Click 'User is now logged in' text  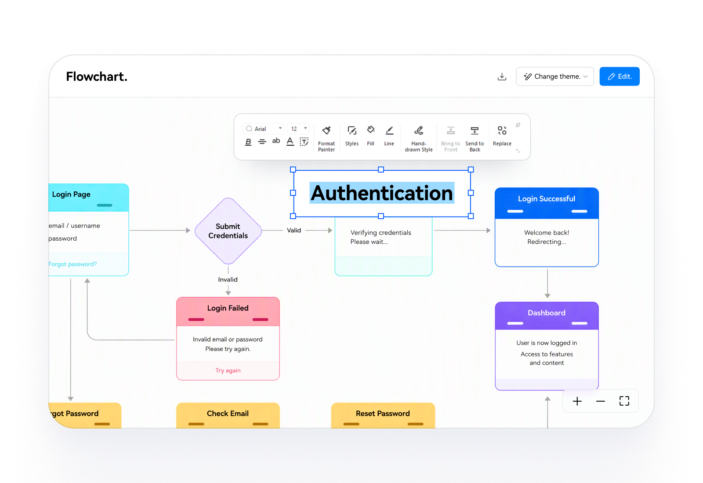[547, 343]
